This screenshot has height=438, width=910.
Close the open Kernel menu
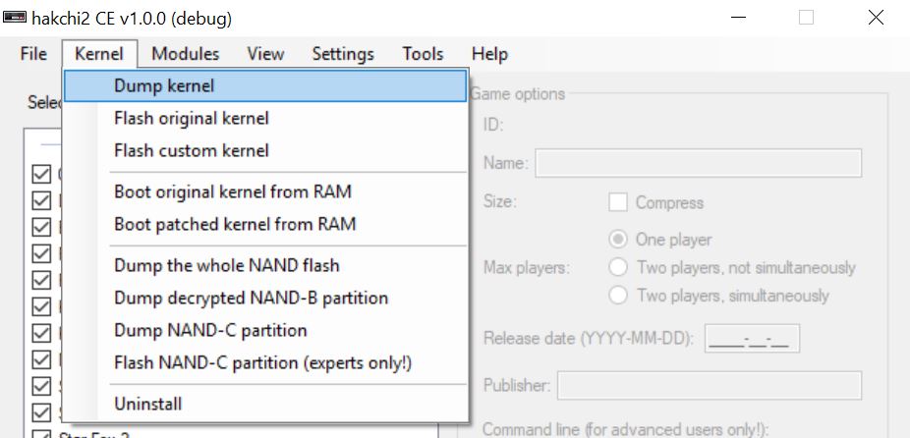(99, 54)
